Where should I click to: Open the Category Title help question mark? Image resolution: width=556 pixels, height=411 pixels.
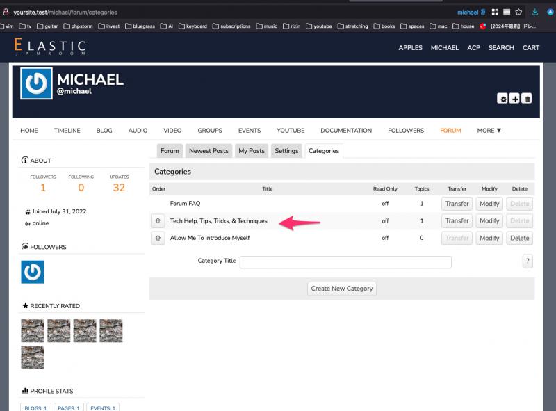(528, 261)
